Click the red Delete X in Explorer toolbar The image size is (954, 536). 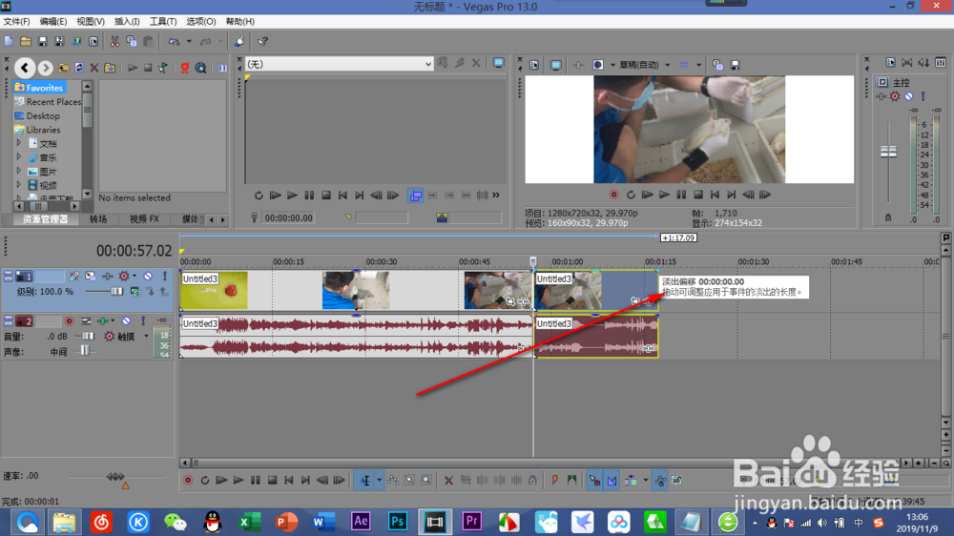coord(94,68)
